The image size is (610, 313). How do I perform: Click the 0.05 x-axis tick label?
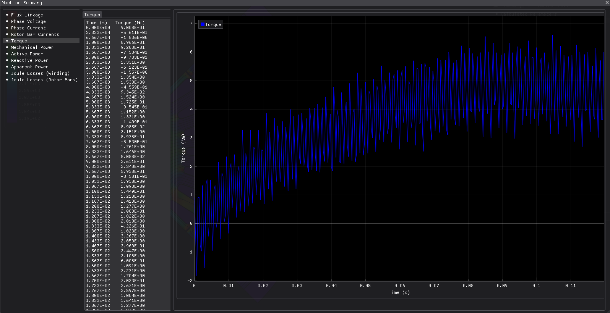tap(365, 286)
